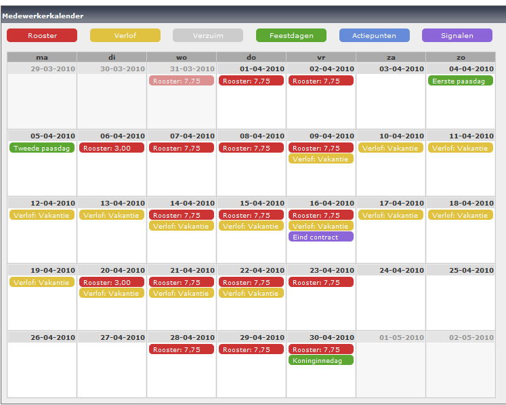Click the 'ma' weekday column header

[x=42, y=58]
